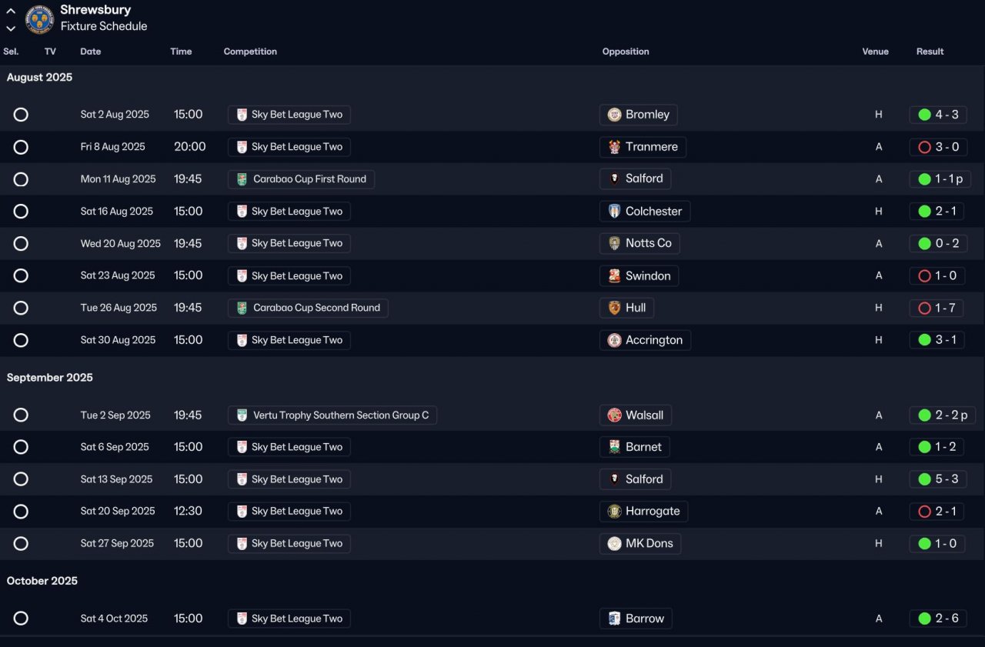
Task: Select the Sat 4 Oct Barrow fixture radio
Action: 21,619
